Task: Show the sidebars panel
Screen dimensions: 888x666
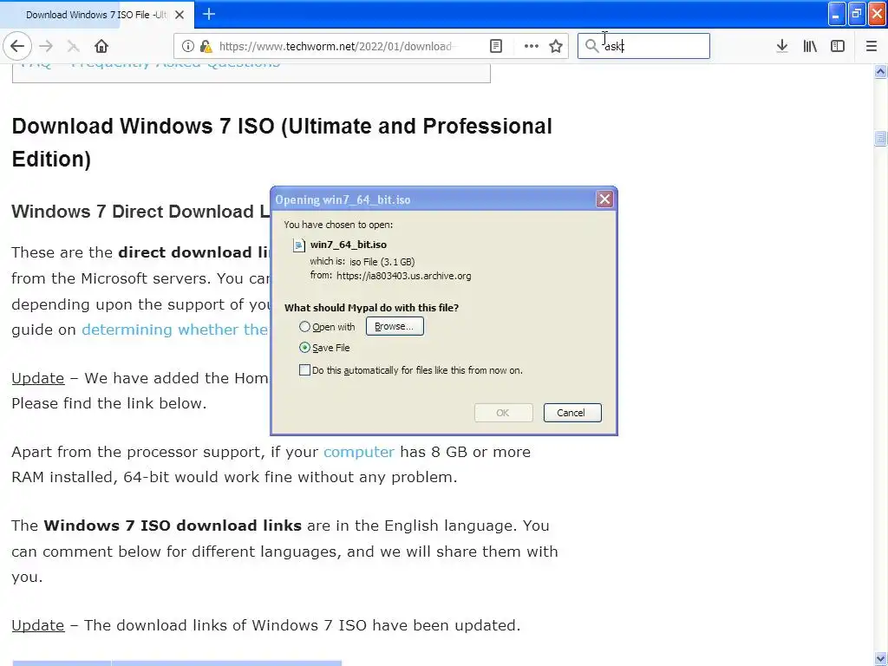Action: click(838, 46)
